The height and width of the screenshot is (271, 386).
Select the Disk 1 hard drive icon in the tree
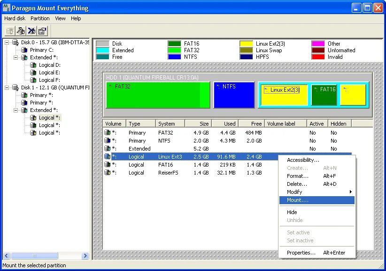click(x=15, y=88)
